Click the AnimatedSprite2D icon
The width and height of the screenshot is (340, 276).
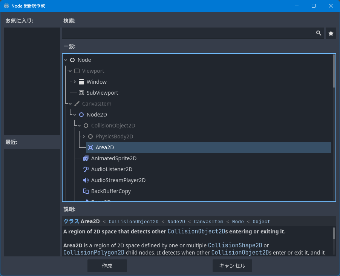click(86, 158)
